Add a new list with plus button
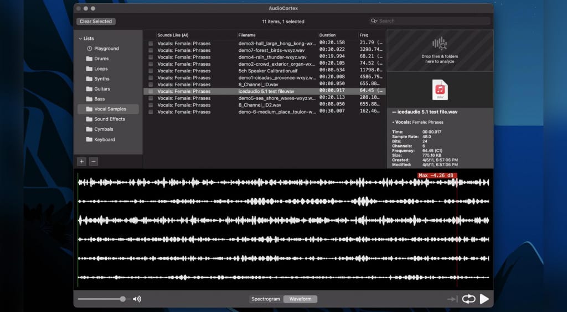Viewport: 567px width, 312px height. pos(82,162)
